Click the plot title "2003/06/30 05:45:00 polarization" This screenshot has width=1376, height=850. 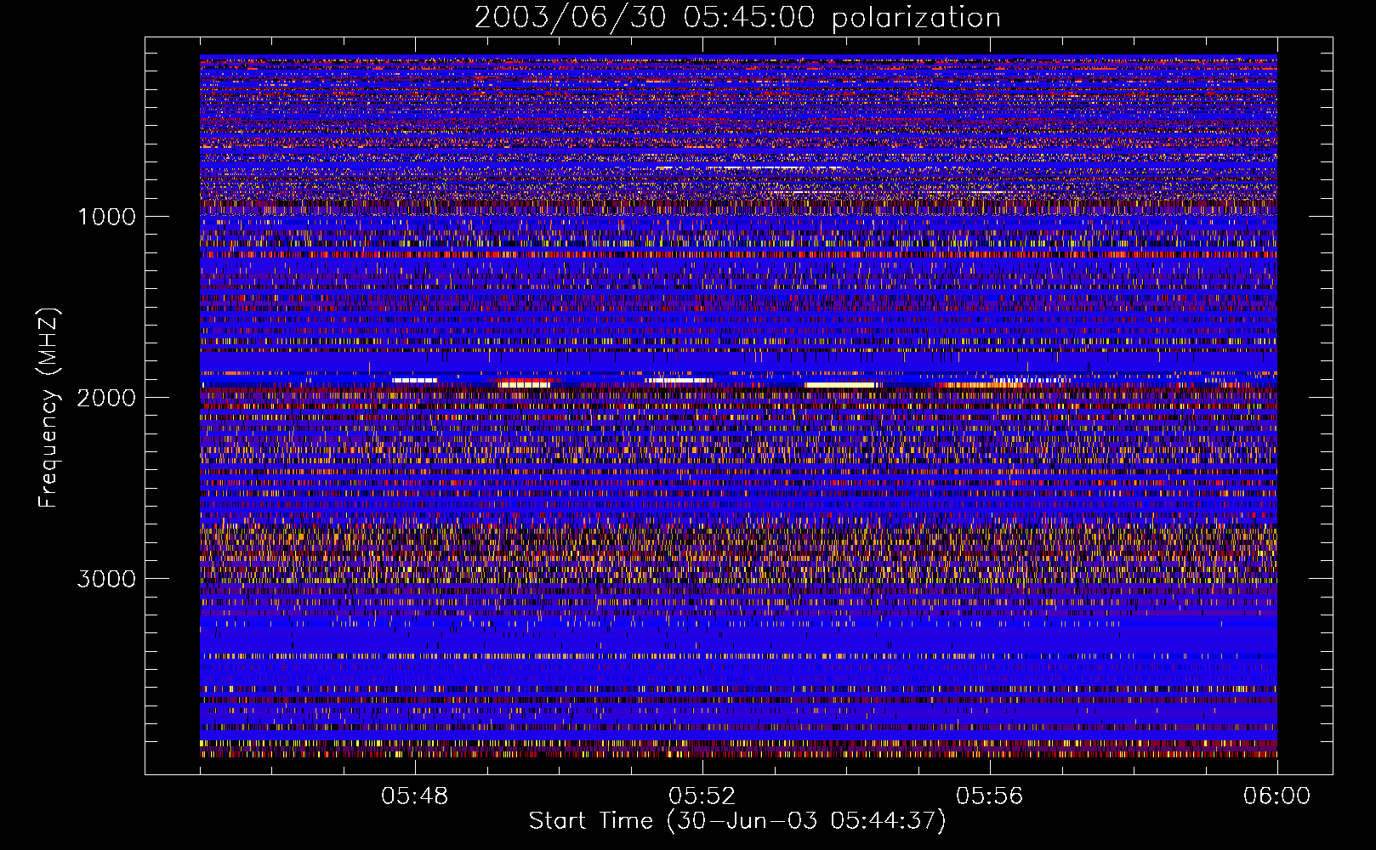pyautogui.click(x=737, y=18)
